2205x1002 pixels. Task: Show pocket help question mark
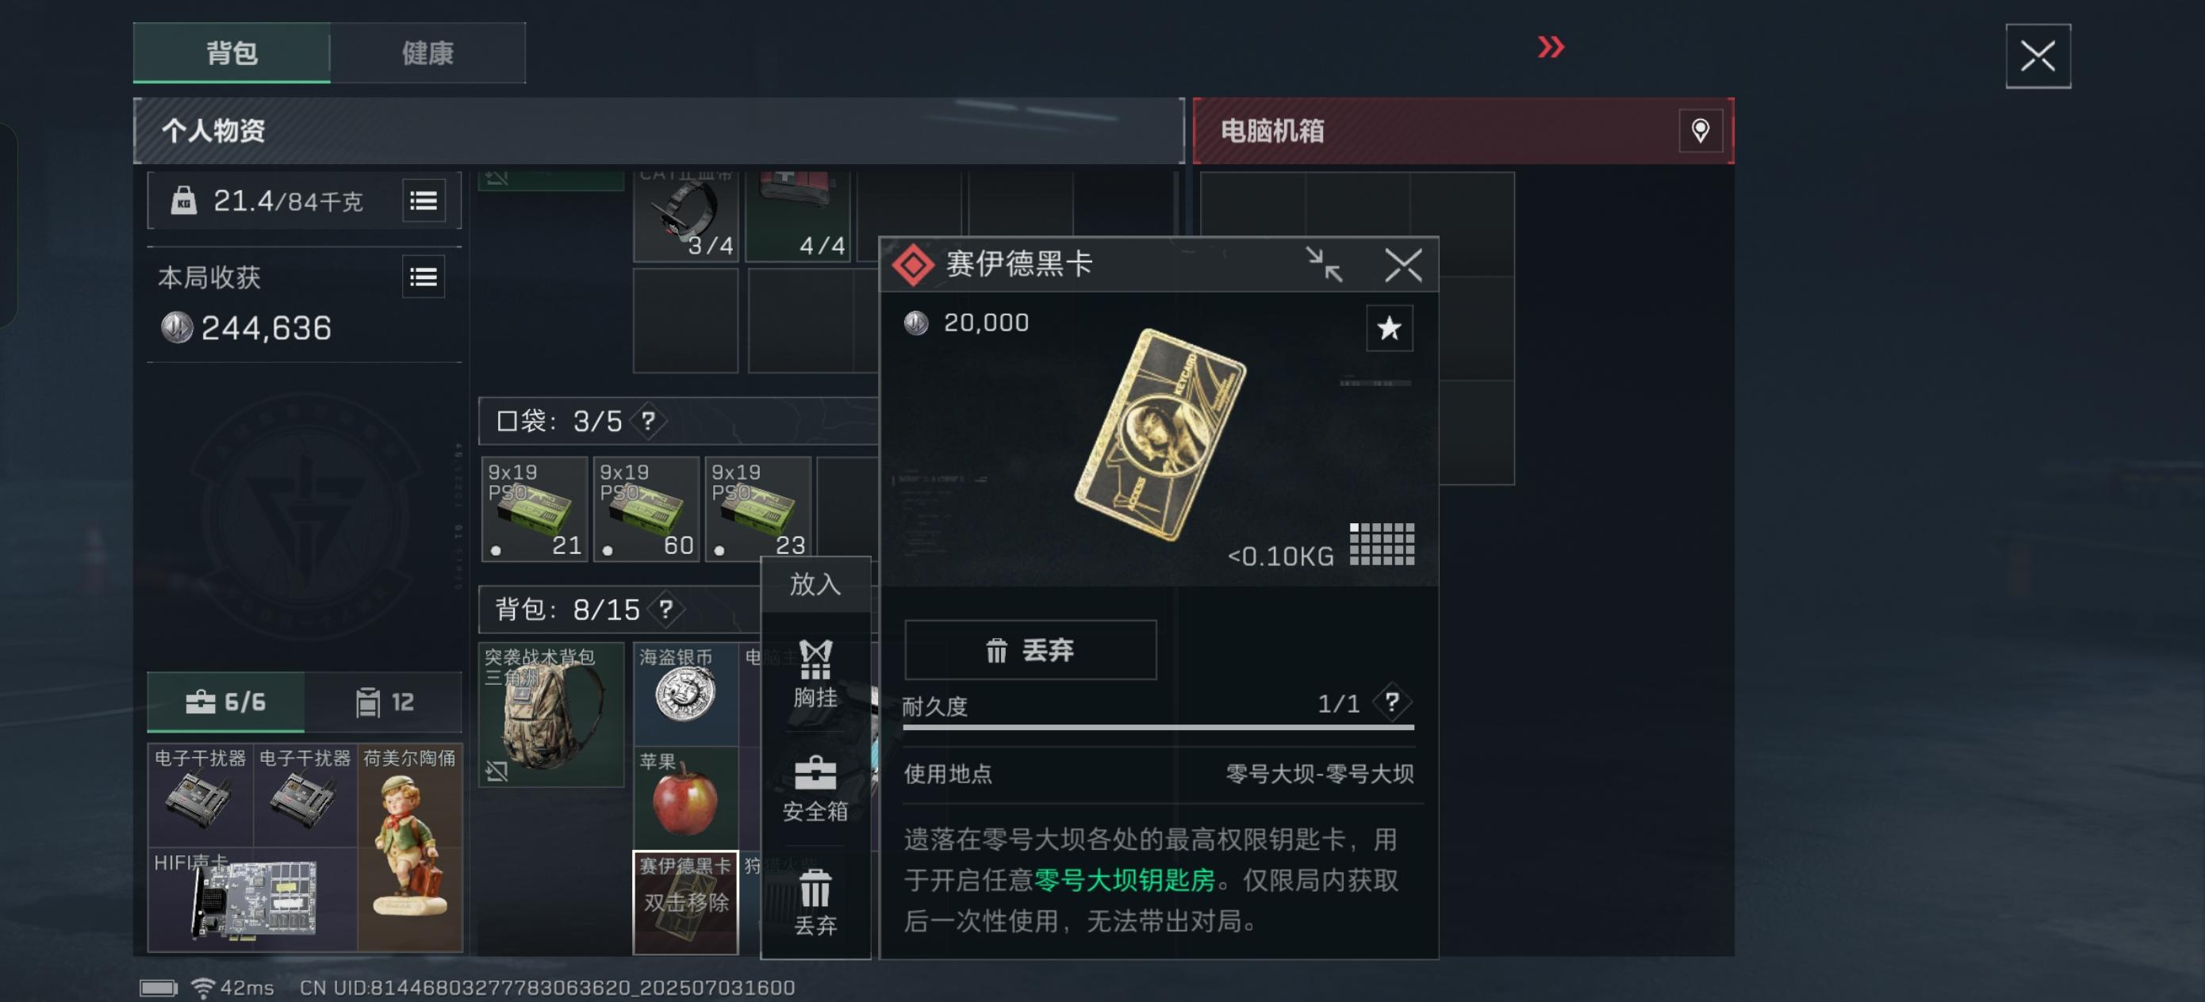point(649,421)
